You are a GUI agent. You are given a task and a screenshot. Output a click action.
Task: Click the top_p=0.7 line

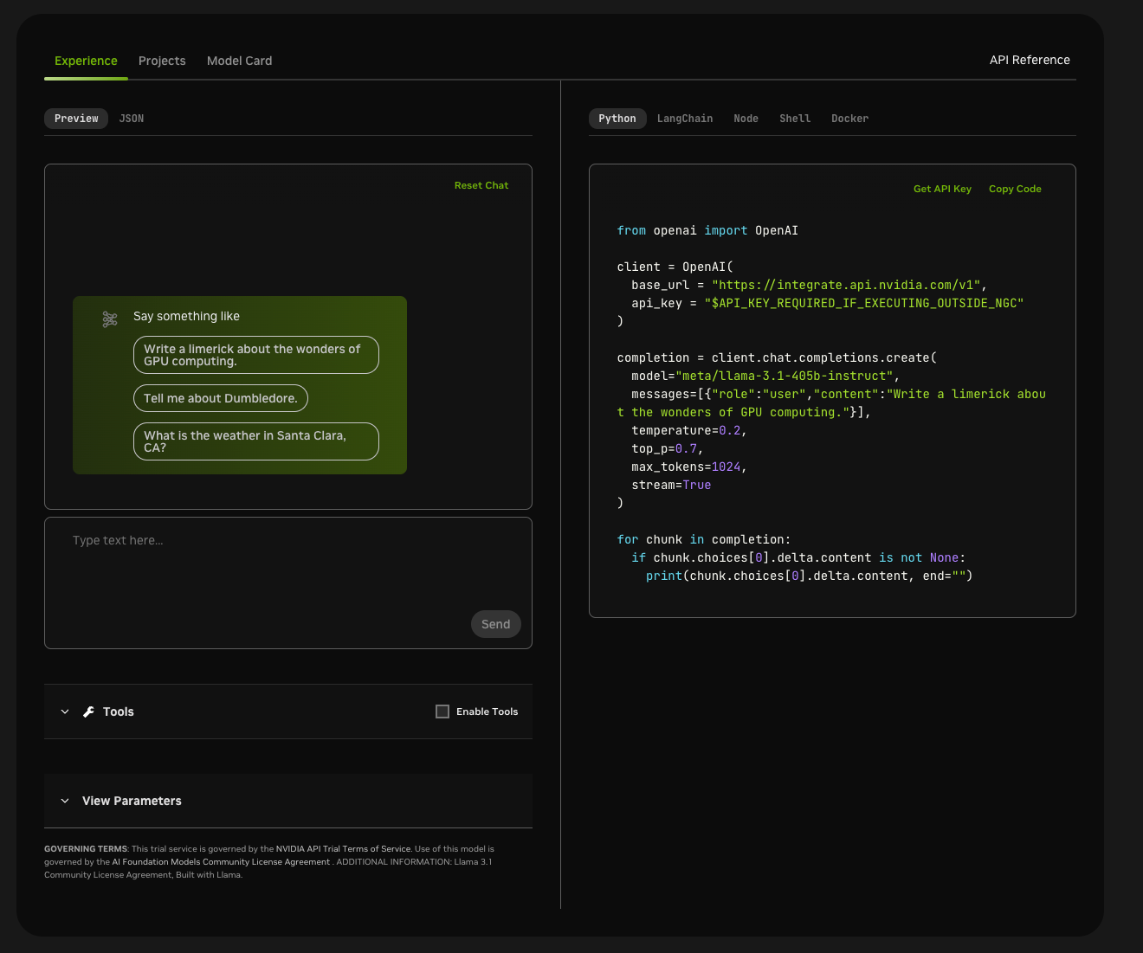point(668,448)
